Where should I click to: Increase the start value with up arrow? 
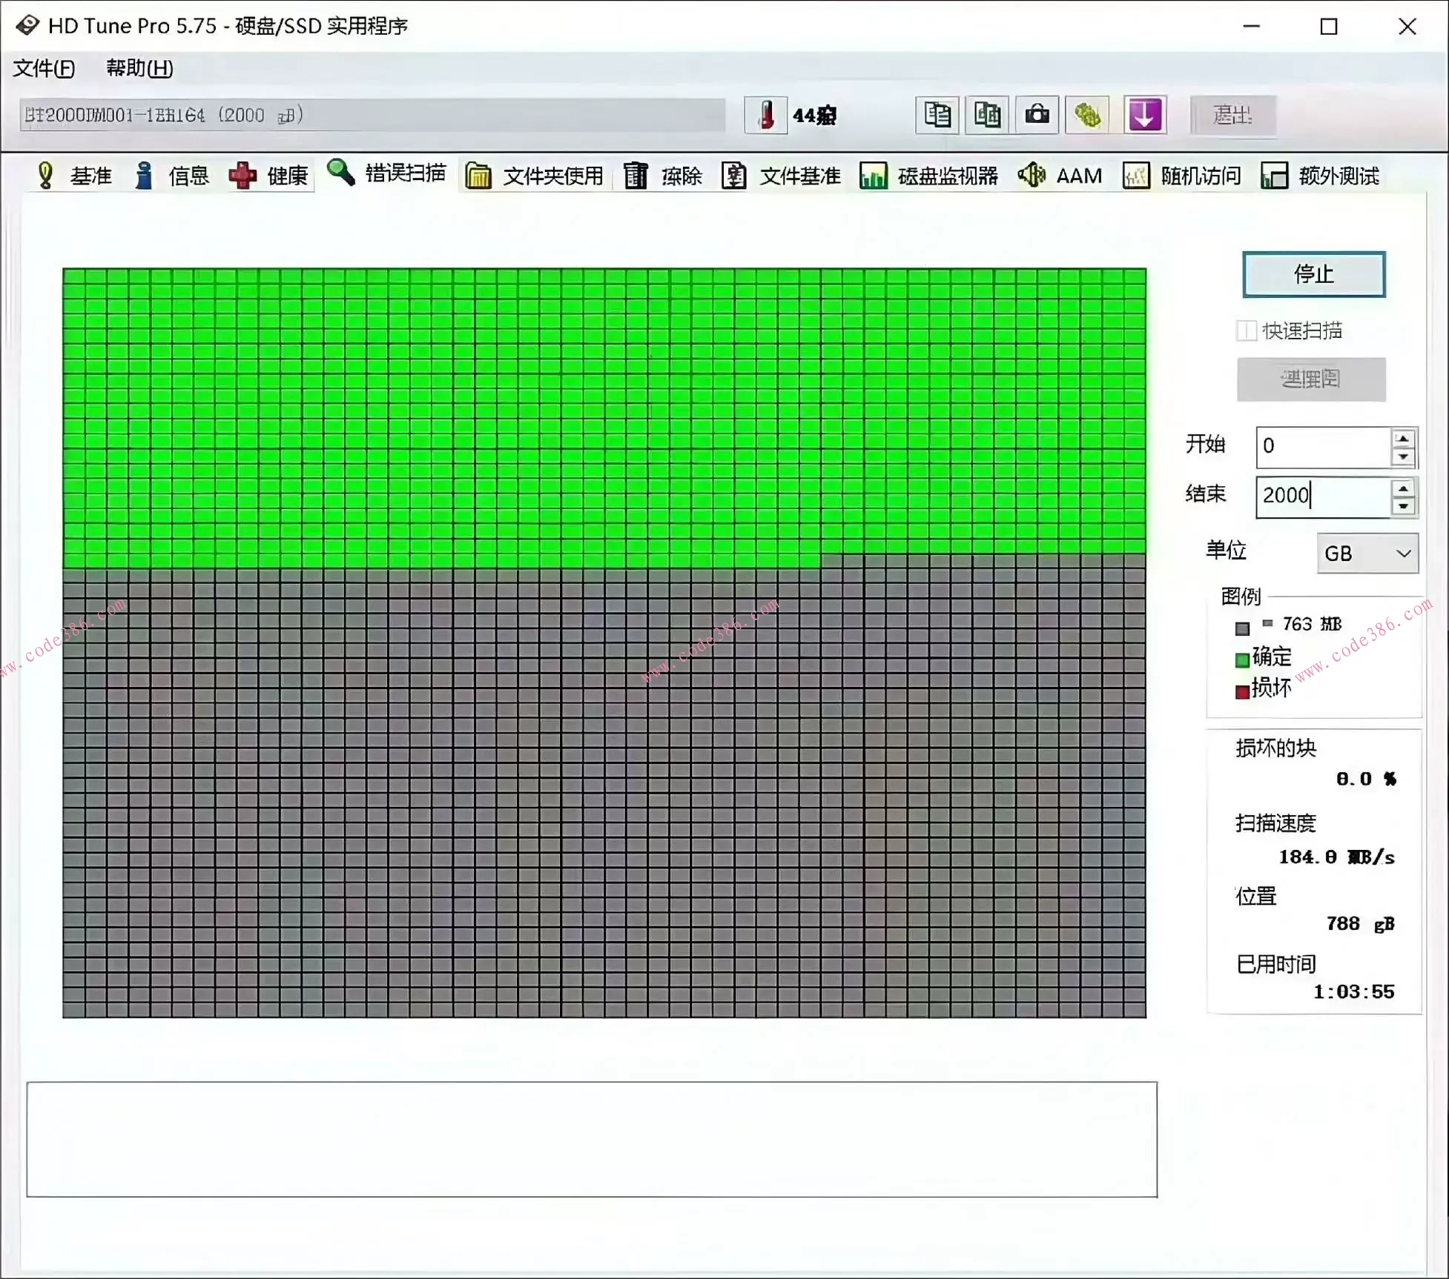pos(1402,438)
